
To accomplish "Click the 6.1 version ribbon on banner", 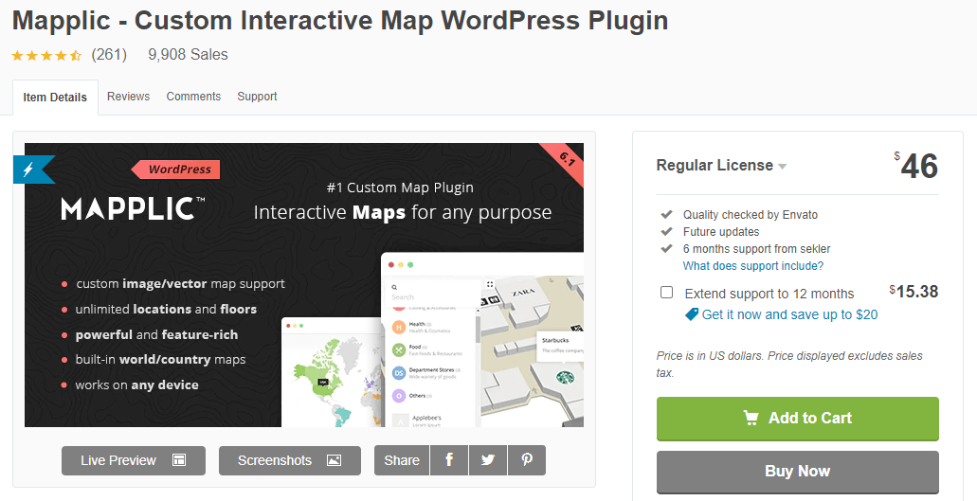I will 565,161.
